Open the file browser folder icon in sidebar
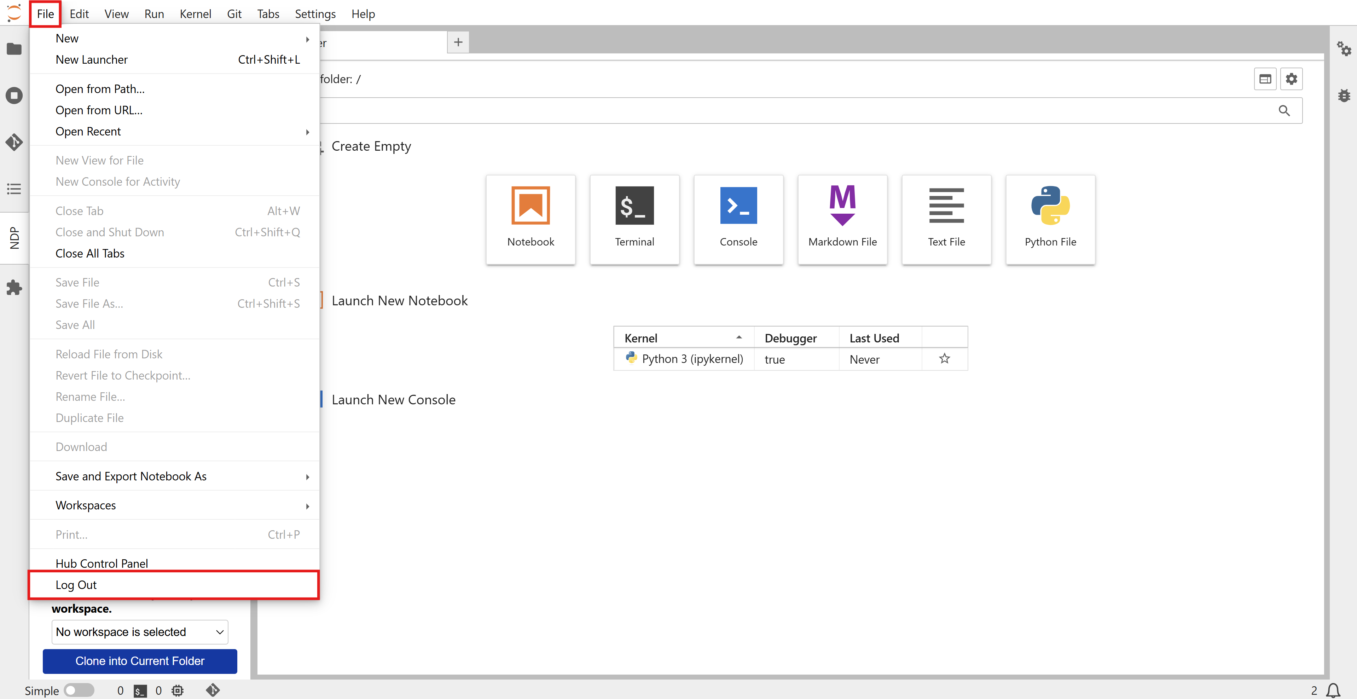 click(x=14, y=50)
